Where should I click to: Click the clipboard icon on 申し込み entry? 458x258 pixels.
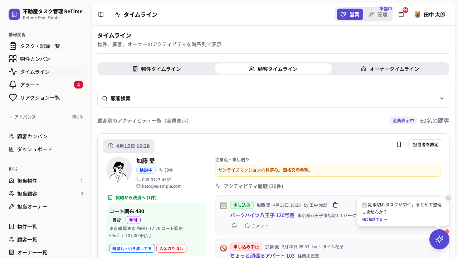[x=223, y=205]
